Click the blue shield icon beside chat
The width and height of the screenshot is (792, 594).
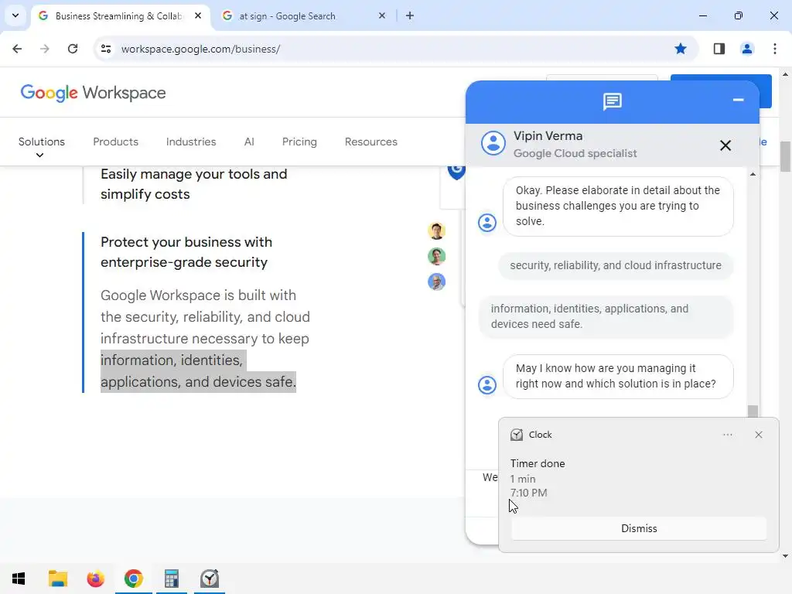(456, 171)
